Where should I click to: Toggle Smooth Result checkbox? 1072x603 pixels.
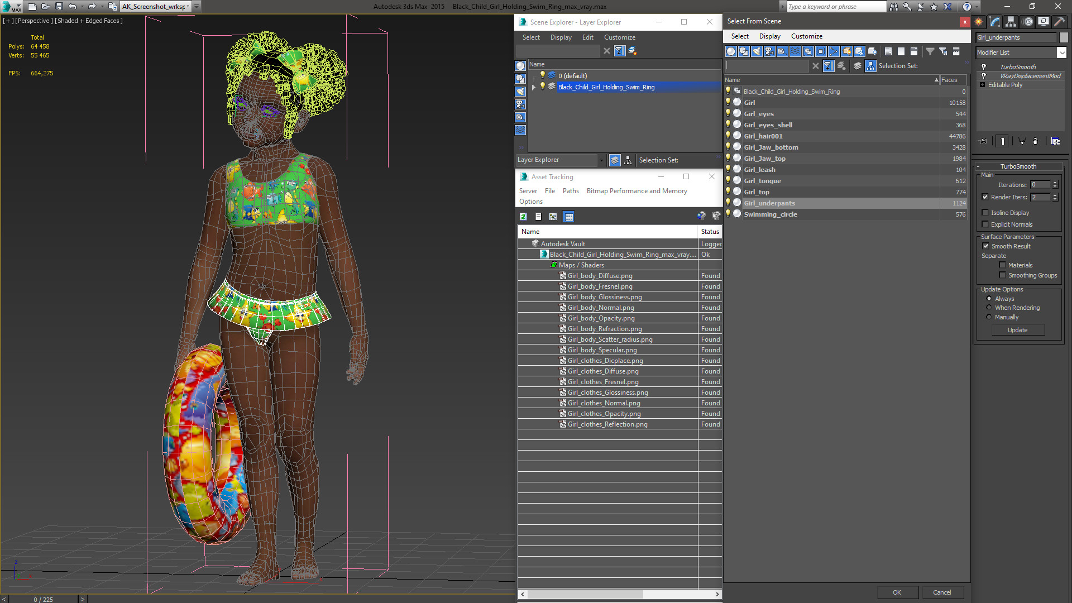click(x=985, y=246)
